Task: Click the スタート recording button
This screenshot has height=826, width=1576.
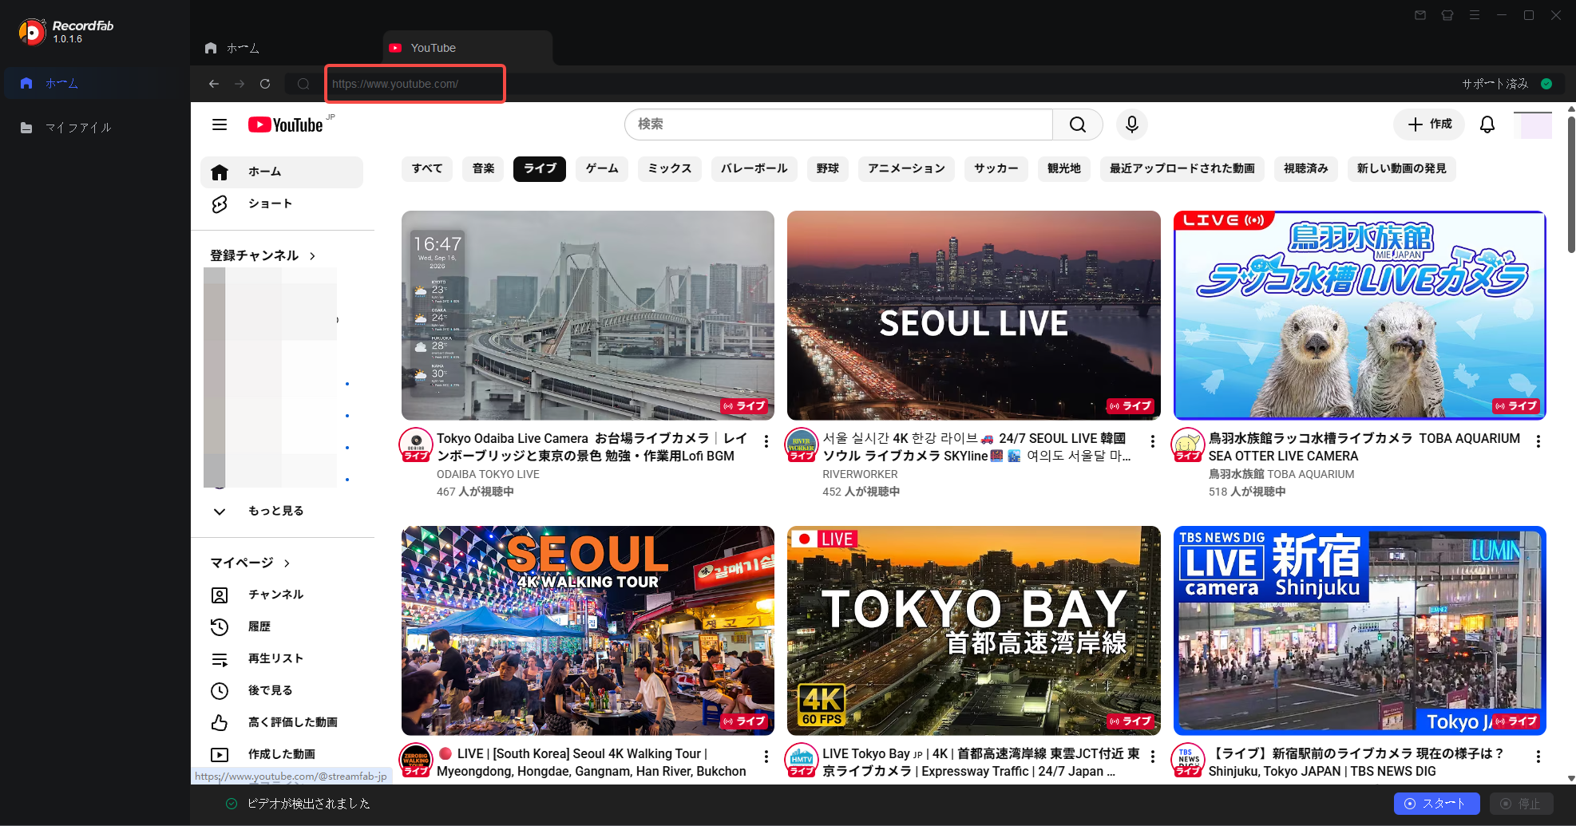Action: pos(1436,804)
